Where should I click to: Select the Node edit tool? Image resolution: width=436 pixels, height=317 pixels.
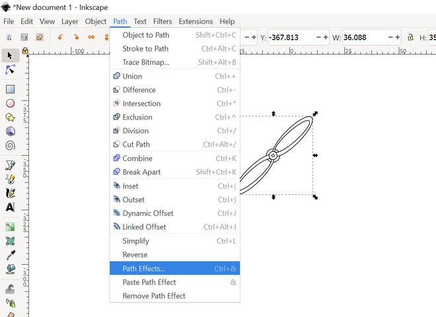(10, 69)
